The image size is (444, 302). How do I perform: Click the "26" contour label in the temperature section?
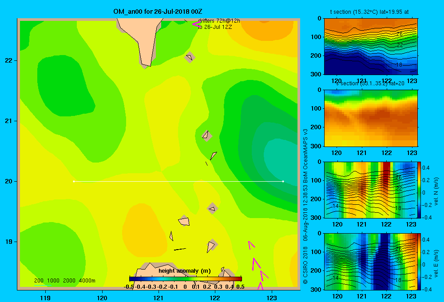(x=399, y=34)
